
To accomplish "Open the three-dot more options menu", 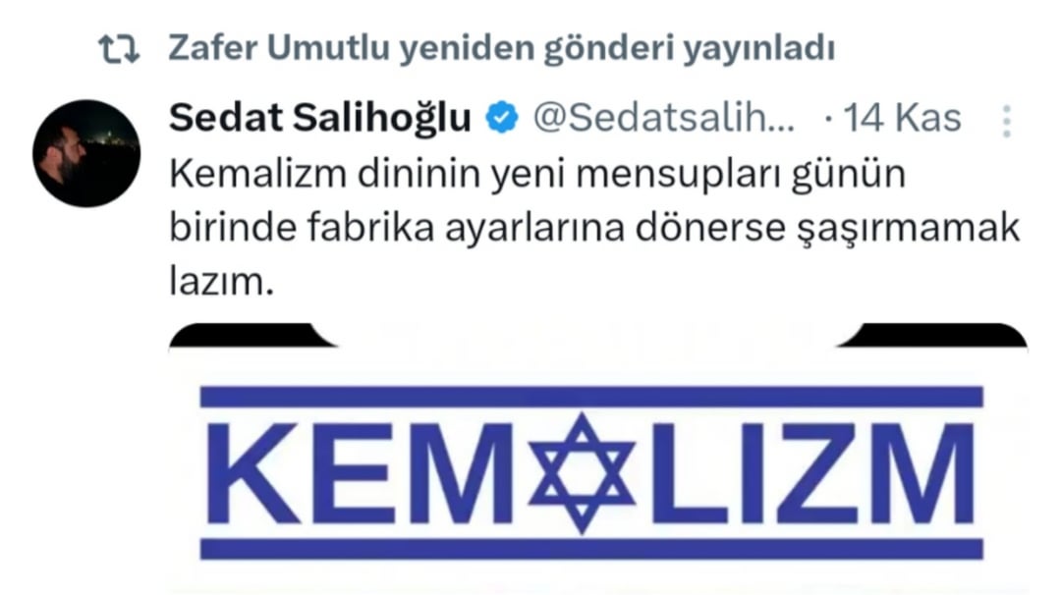I will 1007,122.
